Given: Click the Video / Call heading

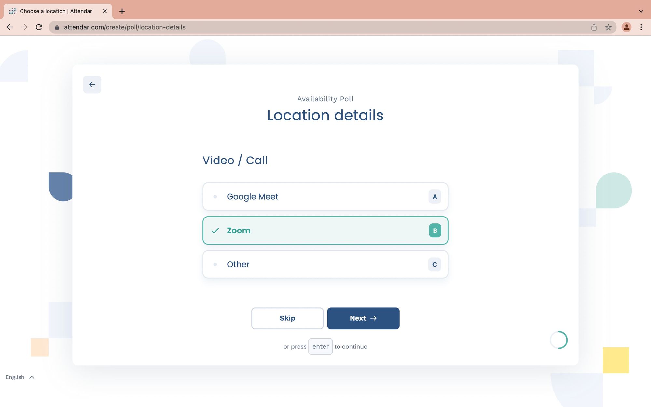Looking at the screenshot, I should 235,160.
